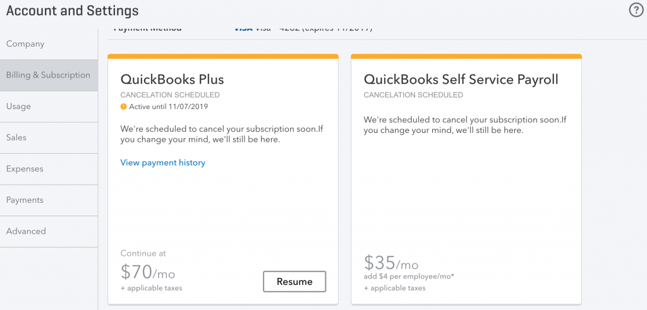
Task: Select the Billing & Subscription tab
Action: click(x=48, y=75)
